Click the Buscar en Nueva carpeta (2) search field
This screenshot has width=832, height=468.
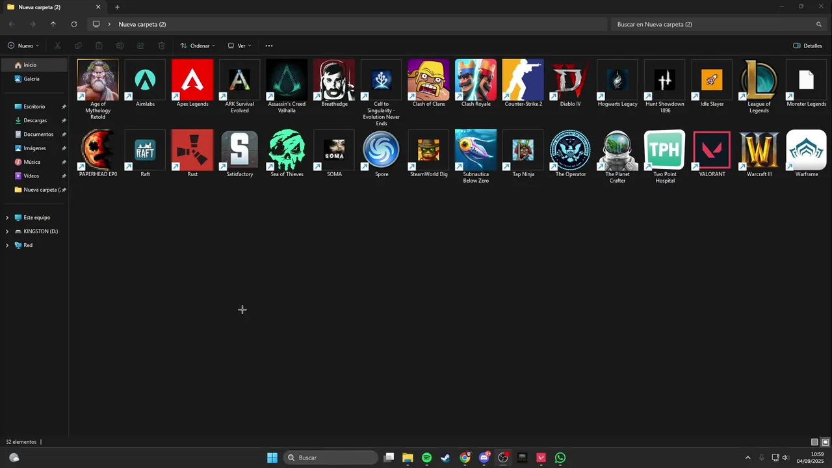point(719,24)
